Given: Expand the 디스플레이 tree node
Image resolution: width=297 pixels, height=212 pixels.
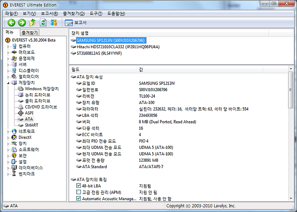Looking at the screenshot, I should click(8, 71).
